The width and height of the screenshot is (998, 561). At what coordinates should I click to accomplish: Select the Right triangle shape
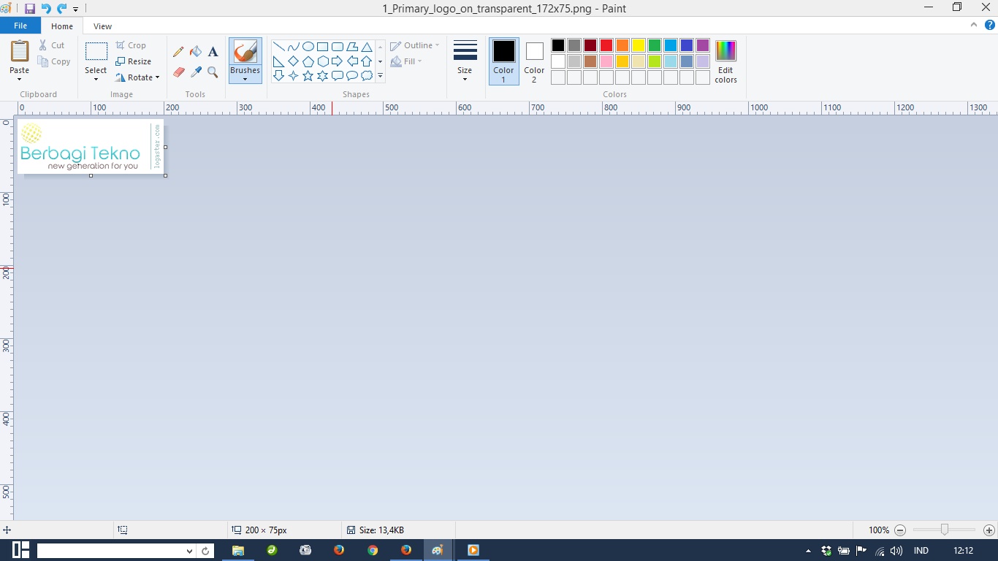[x=278, y=61]
